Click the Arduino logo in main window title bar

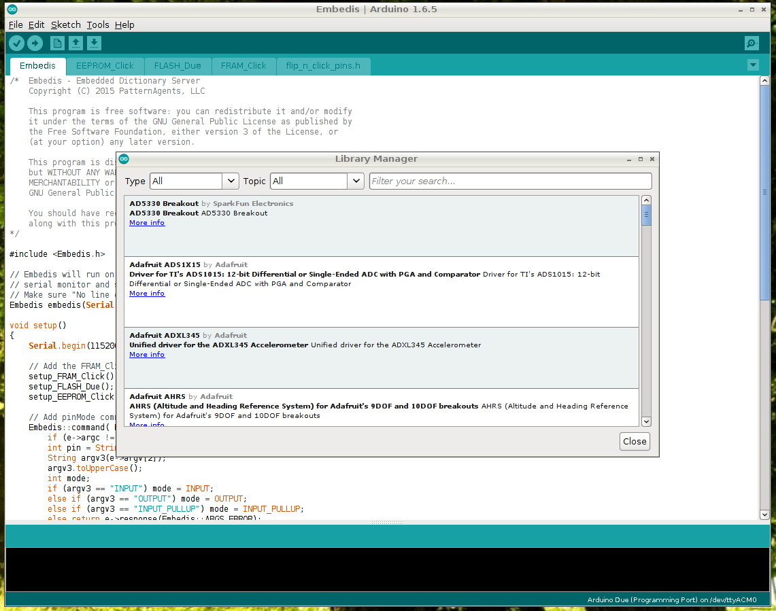click(x=13, y=10)
